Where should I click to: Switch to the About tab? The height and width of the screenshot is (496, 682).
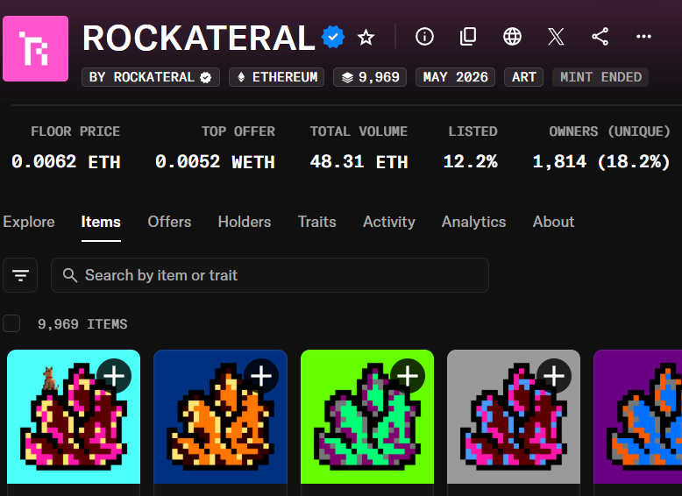(553, 222)
